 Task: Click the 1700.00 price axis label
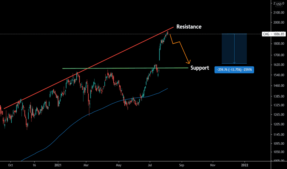(x=279, y=55)
